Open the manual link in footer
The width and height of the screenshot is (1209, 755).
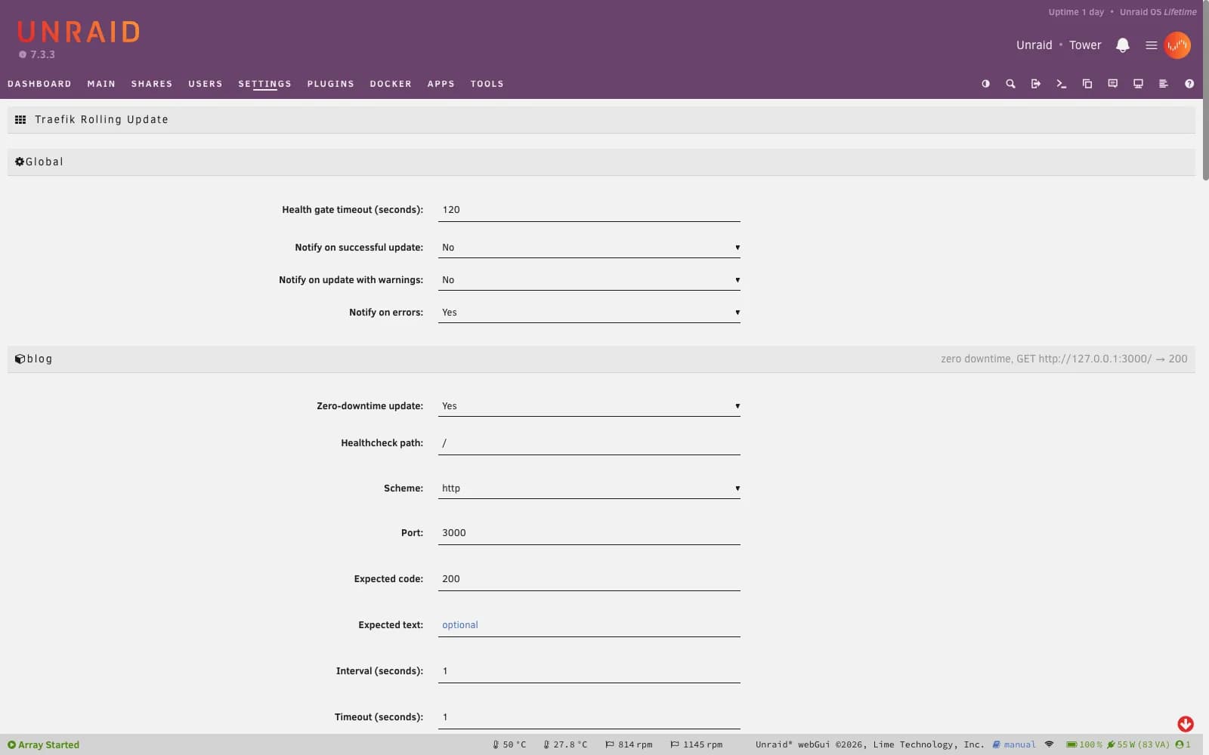[x=1015, y=744]
